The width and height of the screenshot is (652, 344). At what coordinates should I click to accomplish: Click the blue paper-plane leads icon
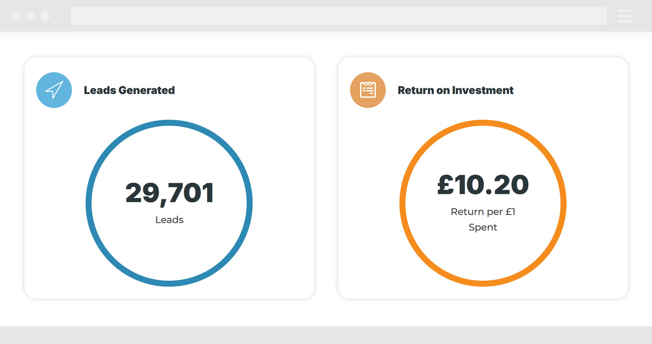click(x=54, y=90)
